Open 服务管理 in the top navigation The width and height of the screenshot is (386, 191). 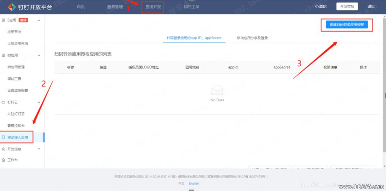(115, 7)
